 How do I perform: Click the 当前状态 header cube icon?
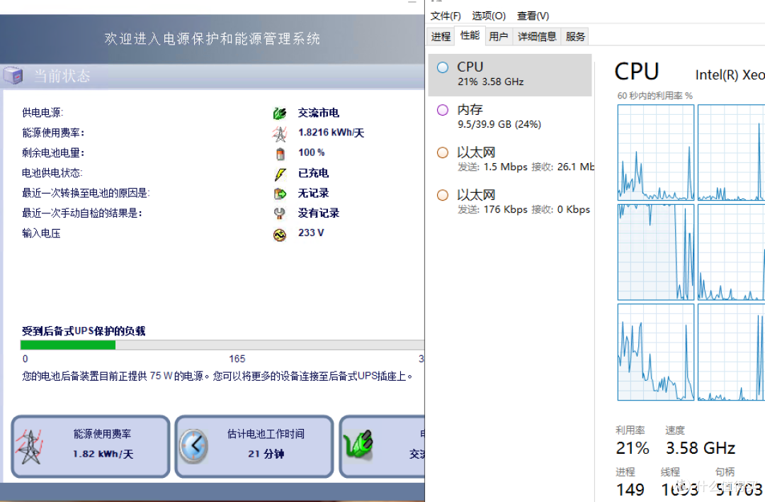pyautogui.click(x=13, y=76)
